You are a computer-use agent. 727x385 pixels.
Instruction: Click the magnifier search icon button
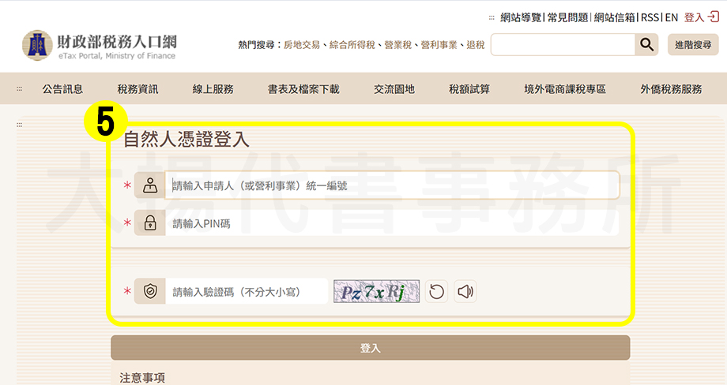(646, 45)
